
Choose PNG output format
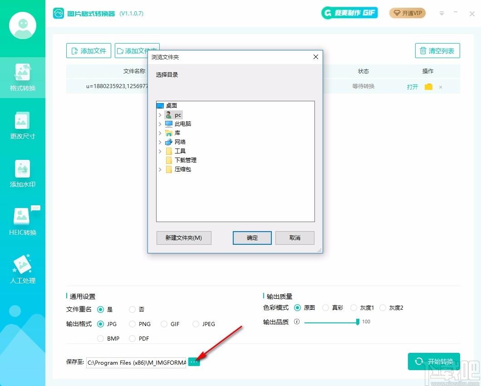pyautogui.click(x=132, y=324)
